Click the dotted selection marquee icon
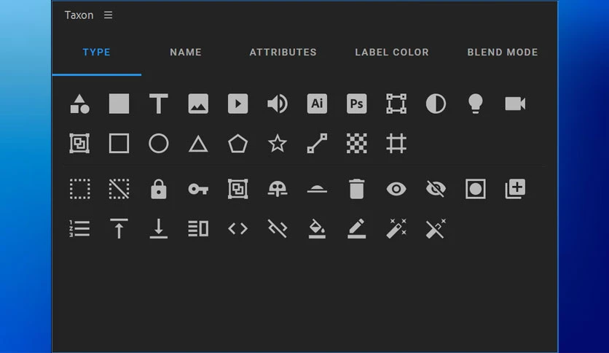Viewport: 609px width, 353px height. [x=79, y=189]
